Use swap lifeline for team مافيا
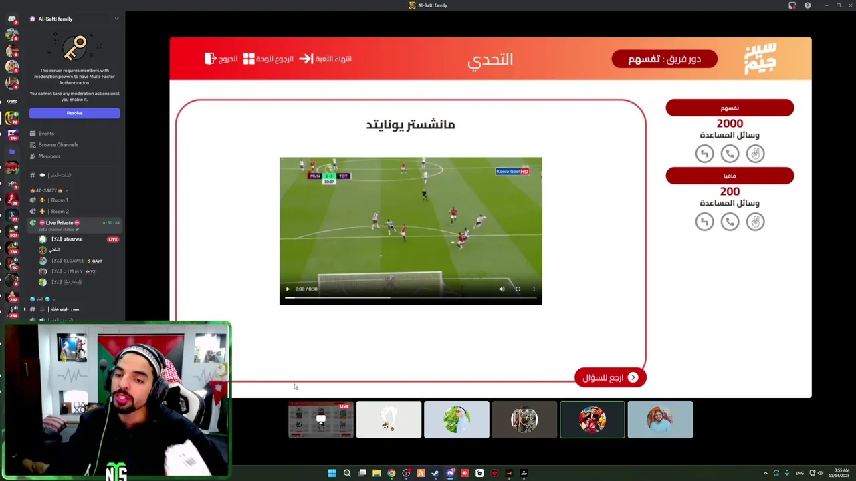This screenshot has width=856, height=481. pyautogui.click(x=704, y=222)
